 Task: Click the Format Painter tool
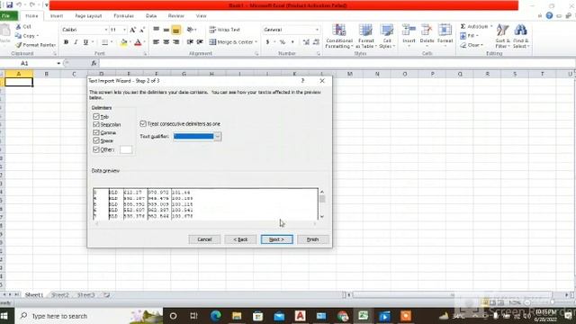click(35, 45)
